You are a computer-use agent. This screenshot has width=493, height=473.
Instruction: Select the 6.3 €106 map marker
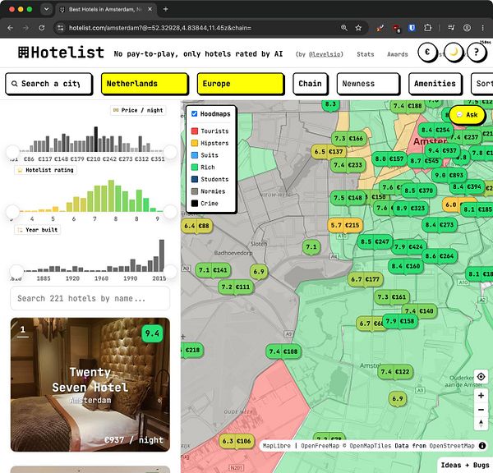tap(237, 441)
